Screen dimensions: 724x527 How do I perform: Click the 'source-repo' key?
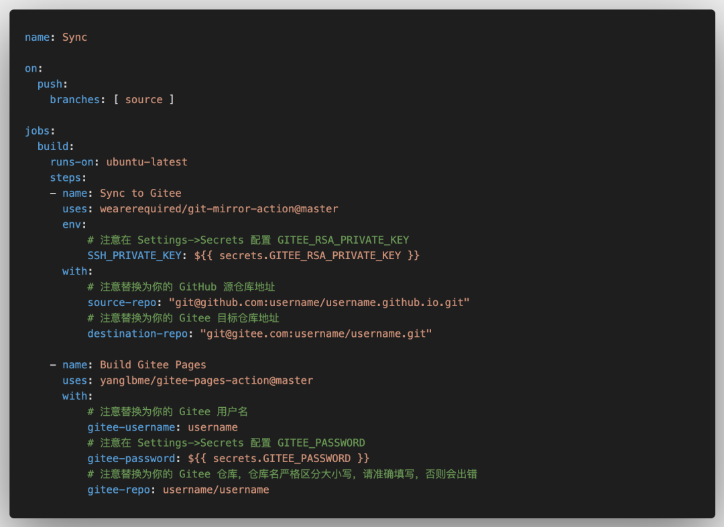122,303
